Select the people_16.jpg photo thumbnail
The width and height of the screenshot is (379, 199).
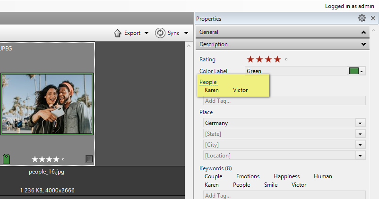coord(46,104)
